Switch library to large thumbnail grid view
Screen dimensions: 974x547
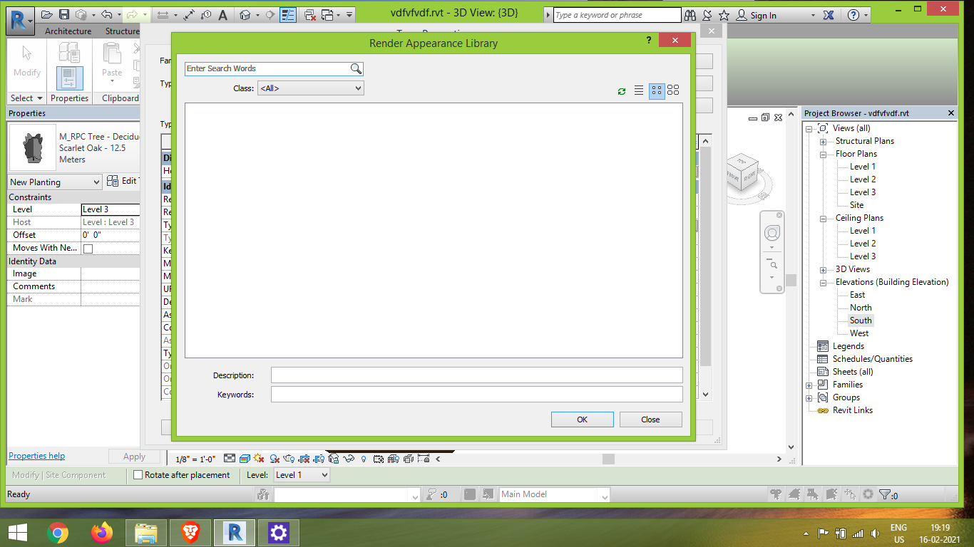pyautogui.click(x=673, y=90)
